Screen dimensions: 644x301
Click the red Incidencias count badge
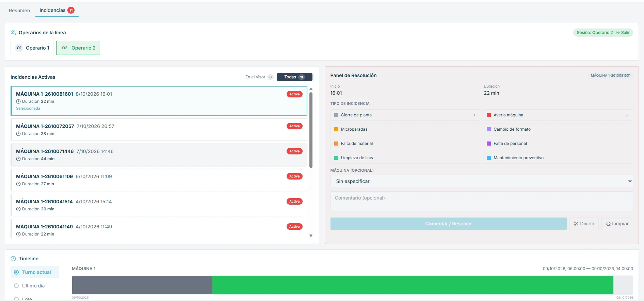coord(71,10)
